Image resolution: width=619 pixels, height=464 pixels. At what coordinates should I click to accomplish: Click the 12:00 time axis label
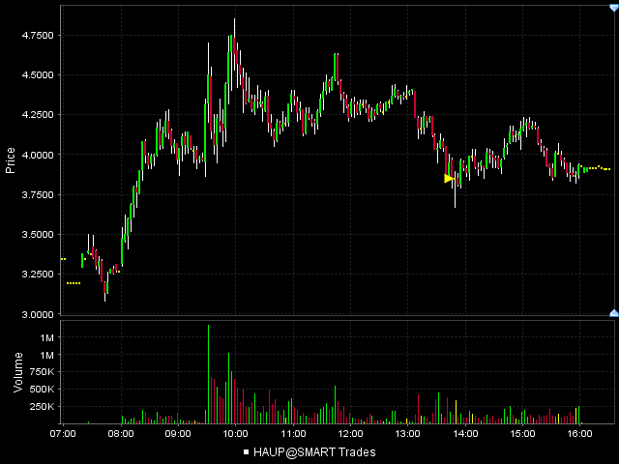350,434
